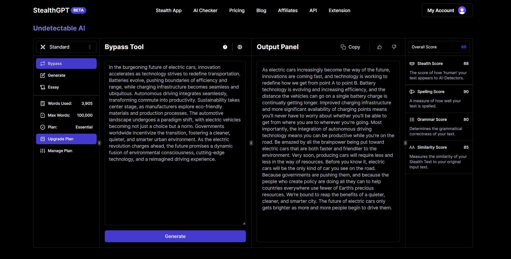Click the Spelling Score icon
The height and width of the screenshot is (259, 511).
click(412, 92)
